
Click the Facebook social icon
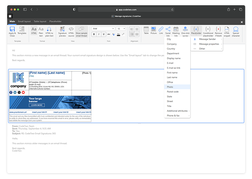click(x=11, y=92)
